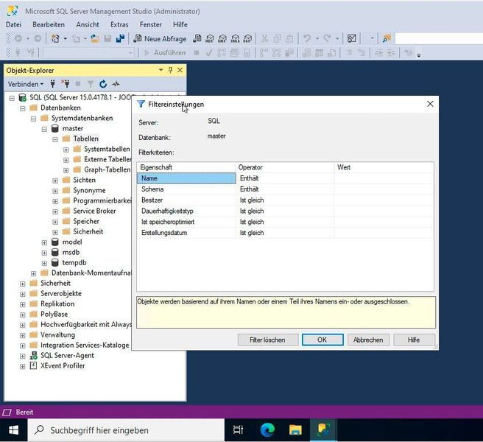Click the find in files icon
The image size is (483, 442).
coord(387,38)
